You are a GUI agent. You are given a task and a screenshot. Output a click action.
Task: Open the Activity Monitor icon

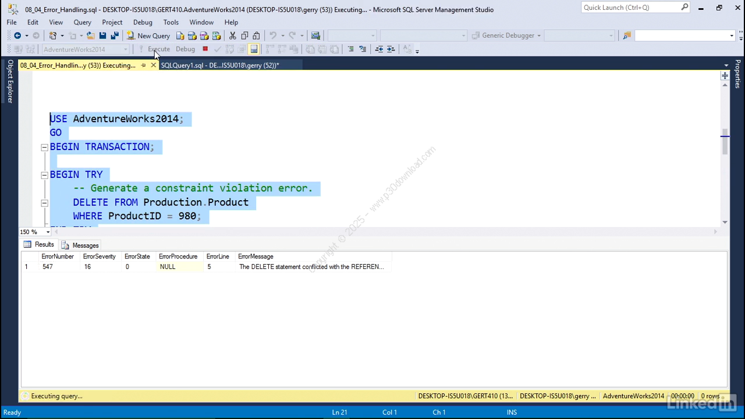point(315,35)
